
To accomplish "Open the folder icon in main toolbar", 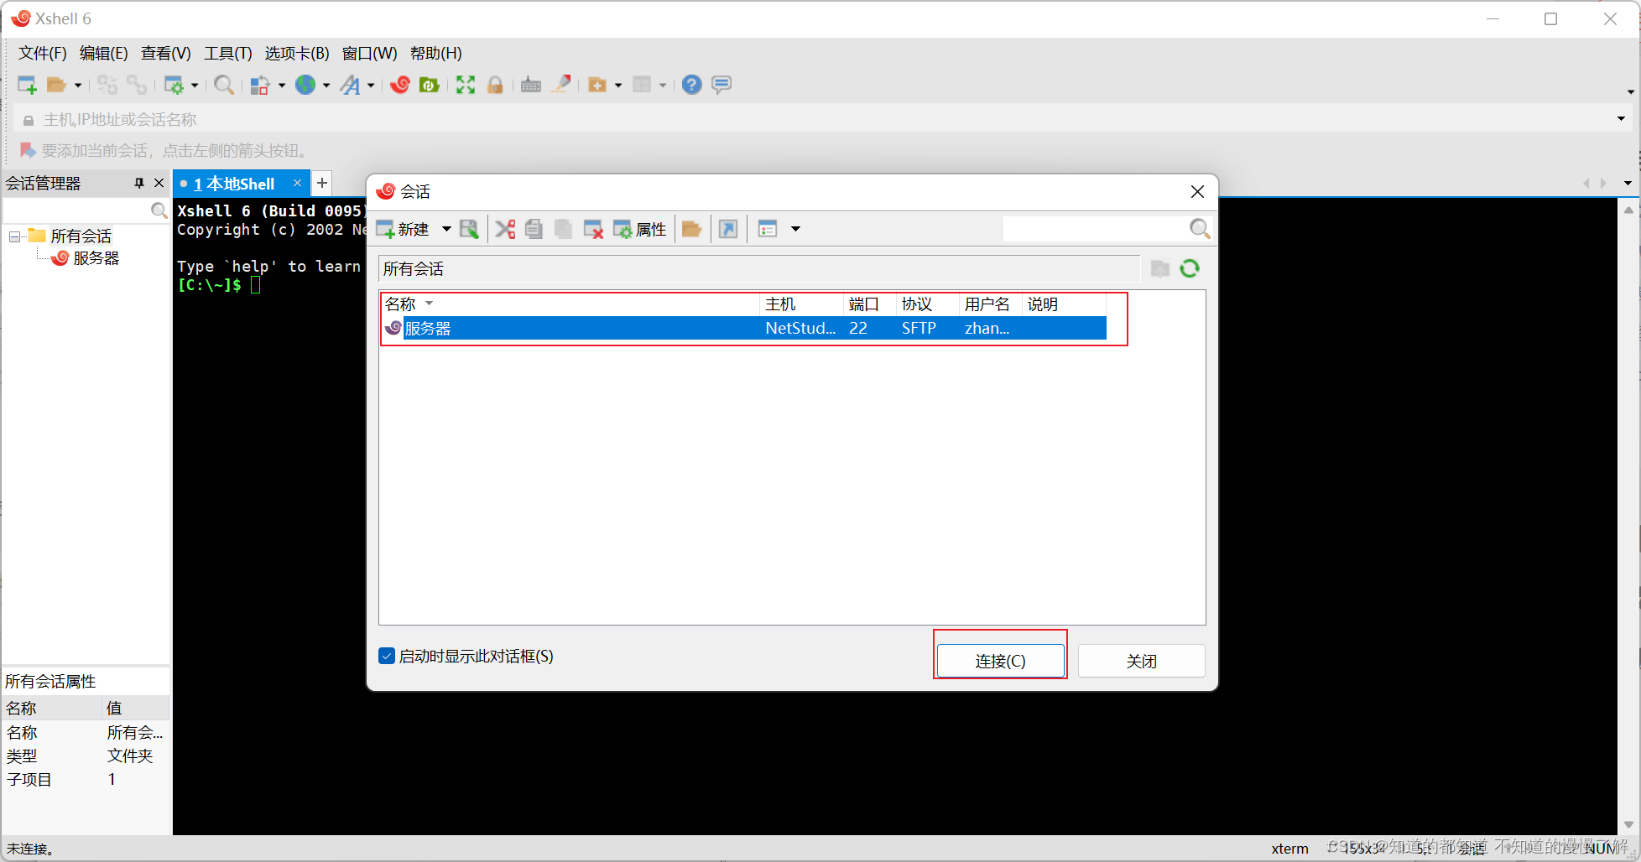I will coord(56,85).
